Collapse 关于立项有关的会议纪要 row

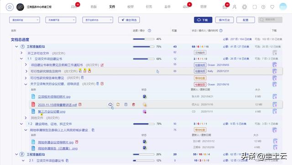[26, 84]
